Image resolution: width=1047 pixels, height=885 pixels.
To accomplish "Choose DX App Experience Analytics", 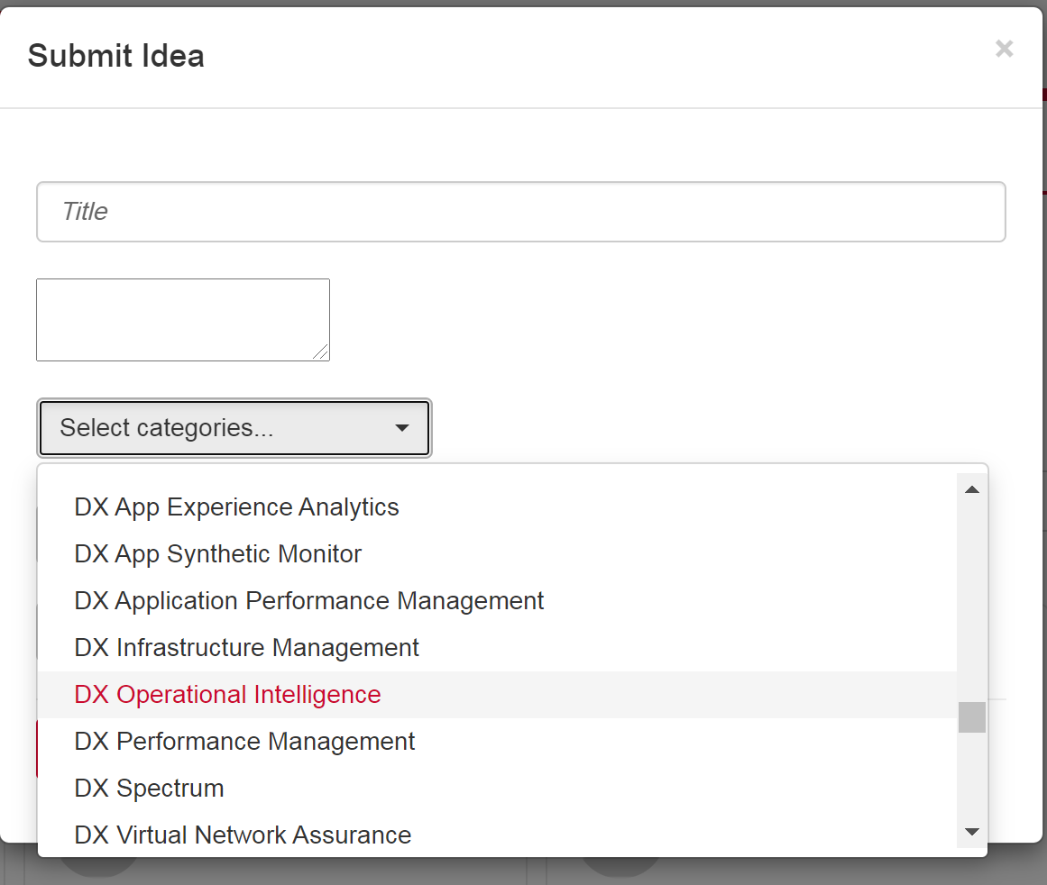I will click(236, 507).
